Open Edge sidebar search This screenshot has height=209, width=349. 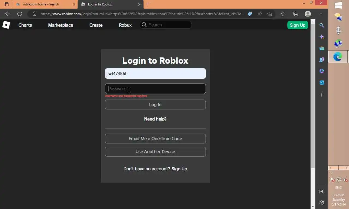[x=322, y=25]
